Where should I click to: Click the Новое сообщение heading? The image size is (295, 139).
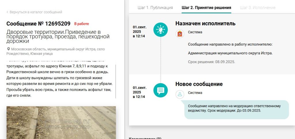coord(199,84)
